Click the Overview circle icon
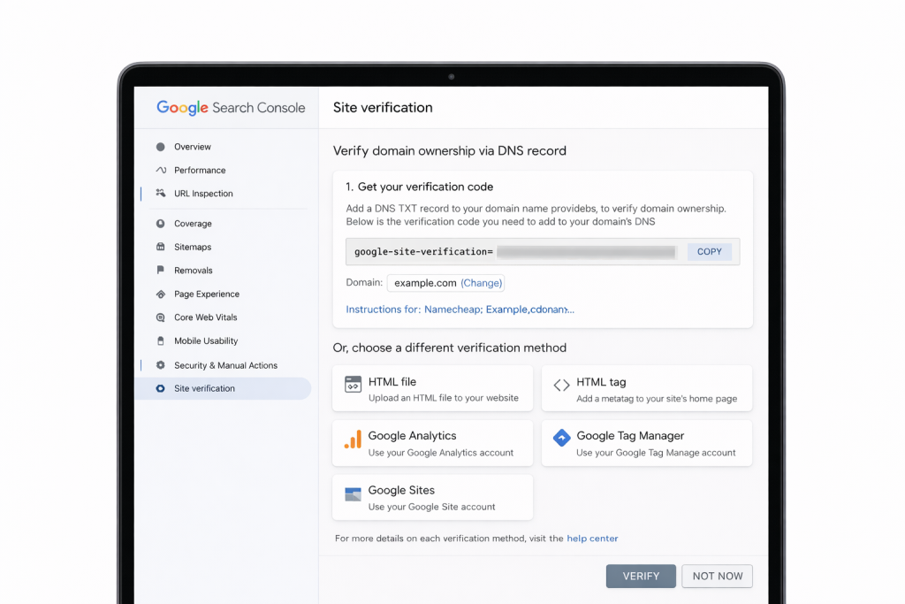 click(161, 147)
